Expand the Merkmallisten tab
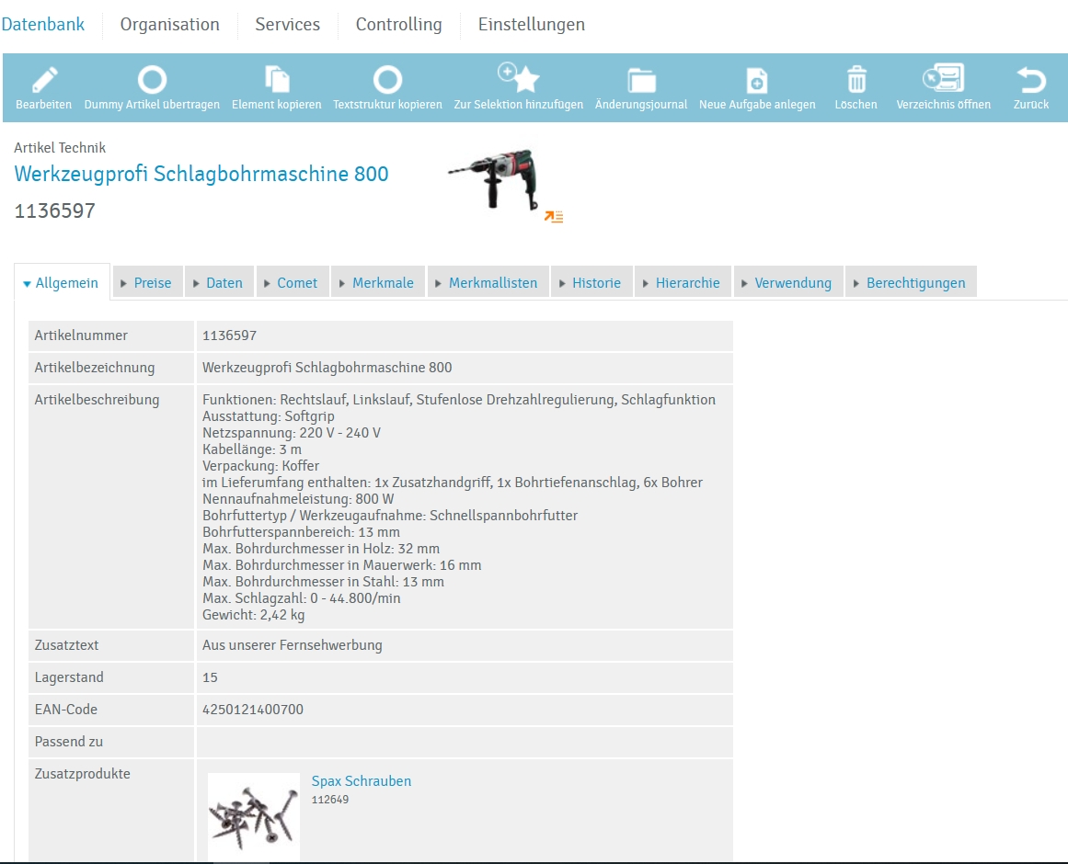 point(488,283)
